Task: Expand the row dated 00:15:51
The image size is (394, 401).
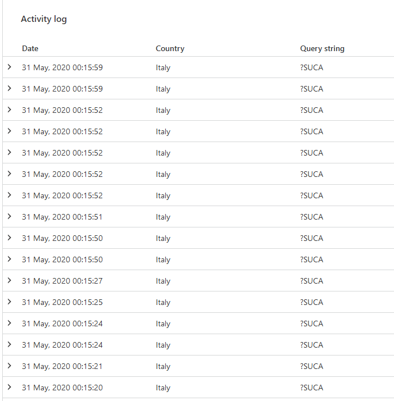Action: [10, 216]
